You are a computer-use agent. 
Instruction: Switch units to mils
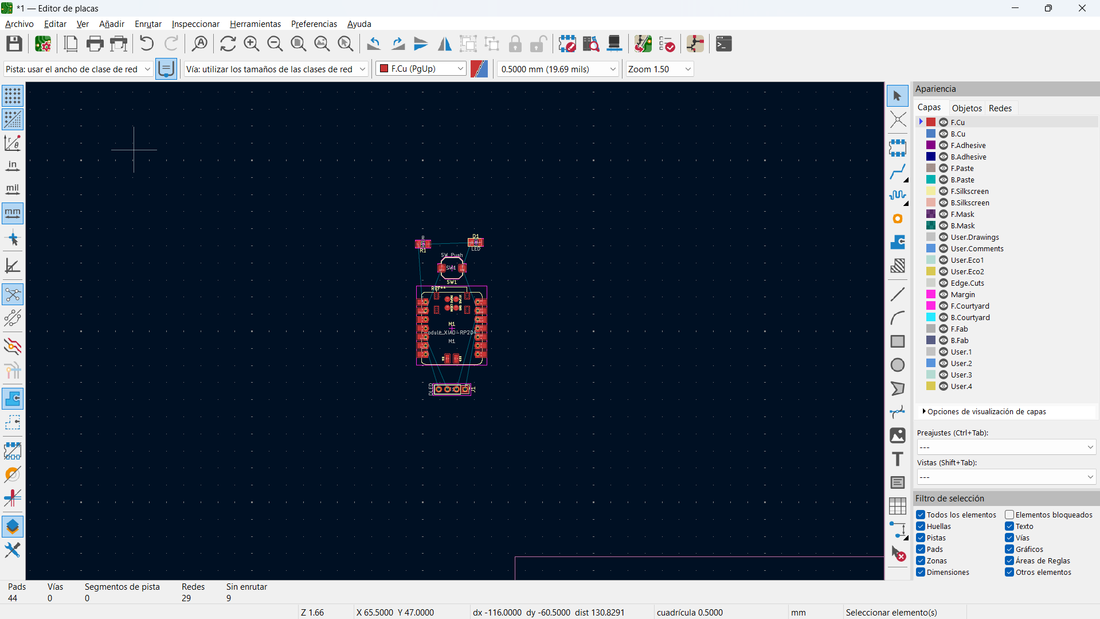[x=13, y=189]
